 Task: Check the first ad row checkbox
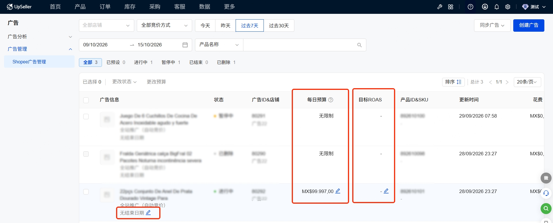(86, 116)
